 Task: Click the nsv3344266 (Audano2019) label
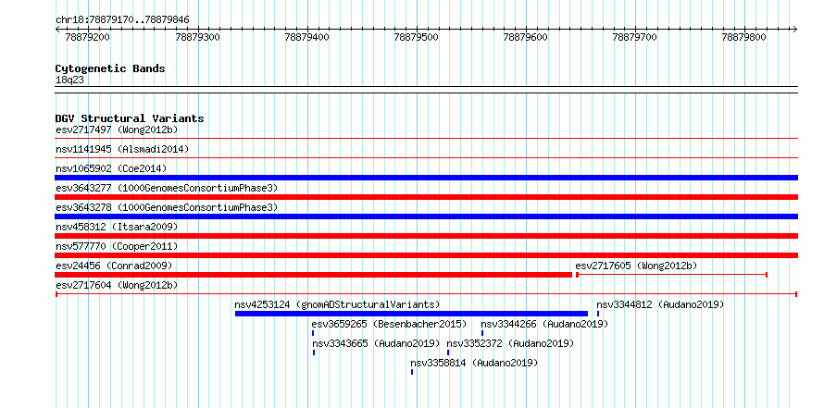[x=544, y=324]
